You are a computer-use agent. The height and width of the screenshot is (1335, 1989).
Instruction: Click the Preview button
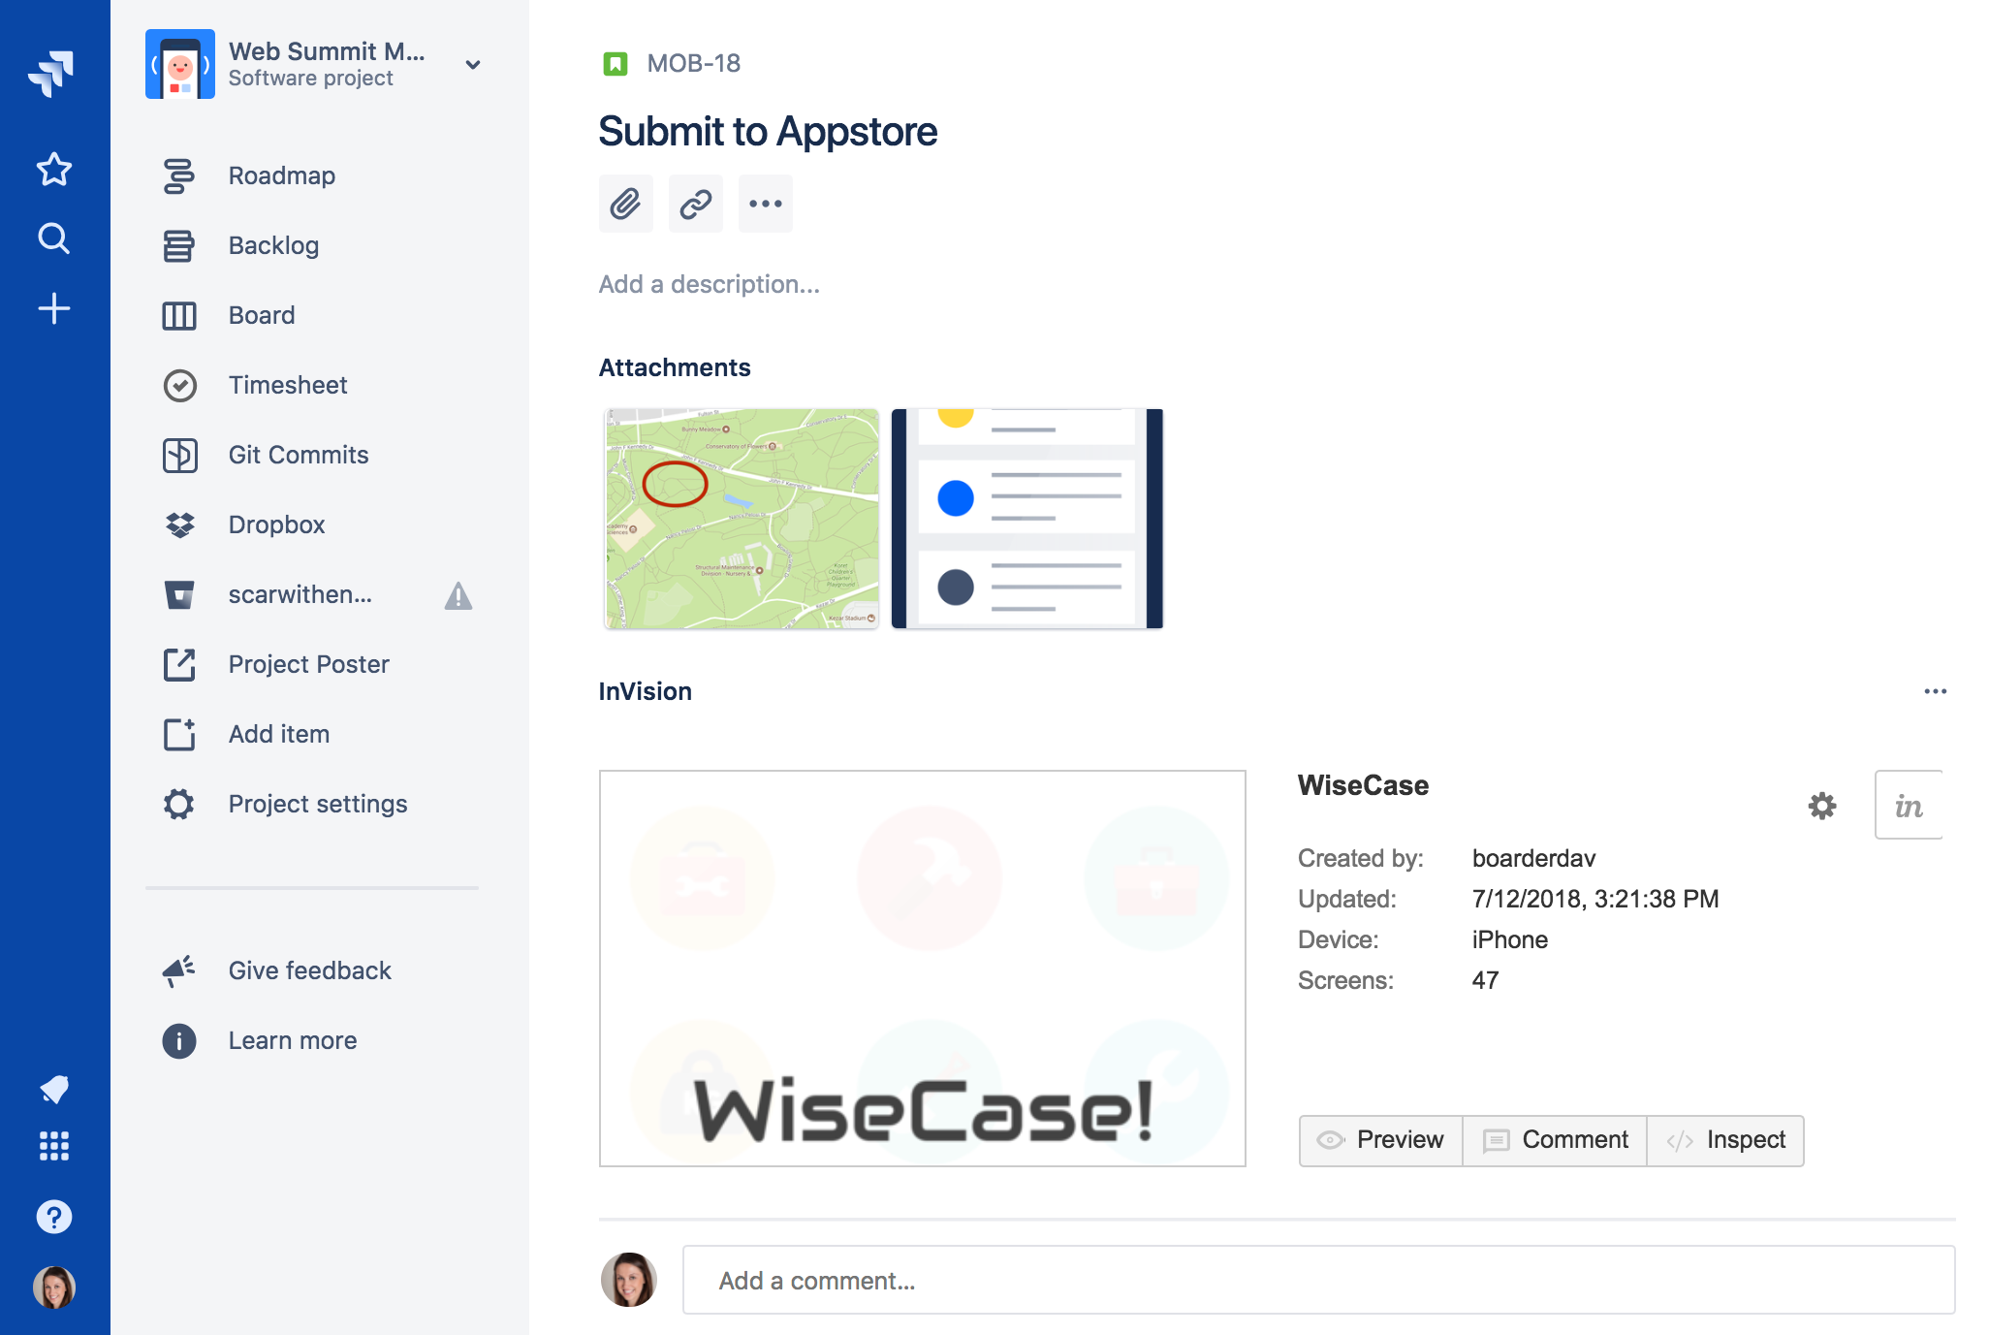tap(1381, 1140)
